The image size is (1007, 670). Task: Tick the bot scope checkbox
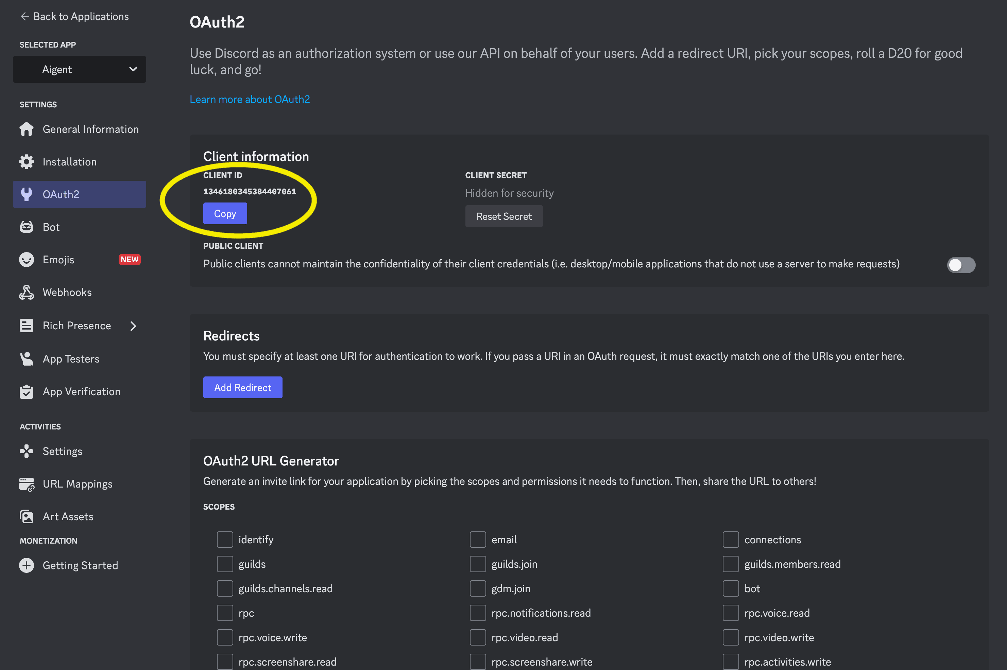pos(731,588)
